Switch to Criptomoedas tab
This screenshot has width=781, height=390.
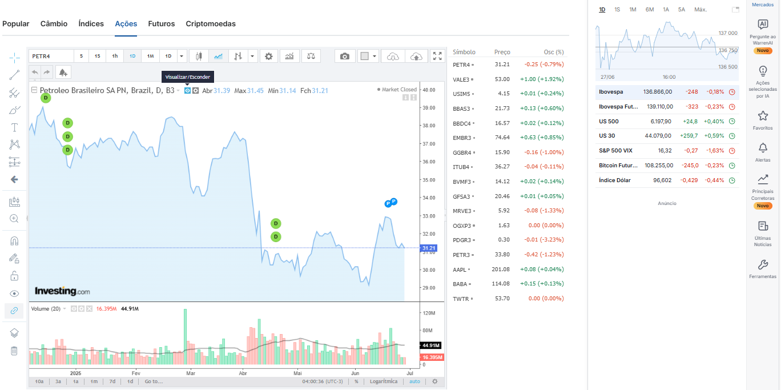pos(211,24)
